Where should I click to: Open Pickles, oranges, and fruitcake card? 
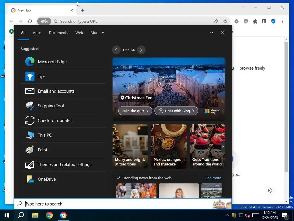pos(169,146)
